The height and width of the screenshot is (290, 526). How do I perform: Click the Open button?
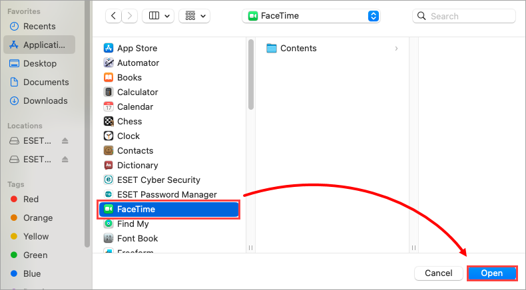pos(492,273)
